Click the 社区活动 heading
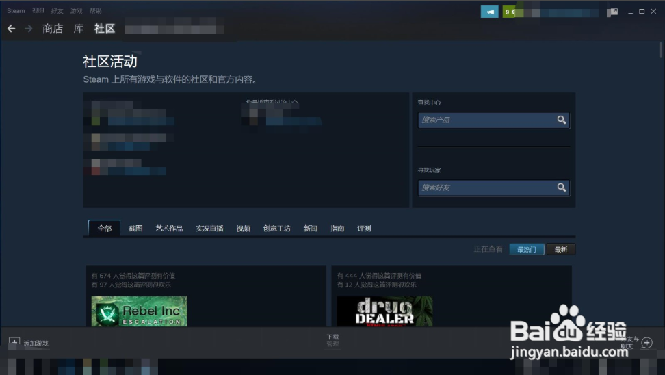Image resolution: width=665 pixels, height=375 pixels. pyautogui.click(x=110, y=62)
